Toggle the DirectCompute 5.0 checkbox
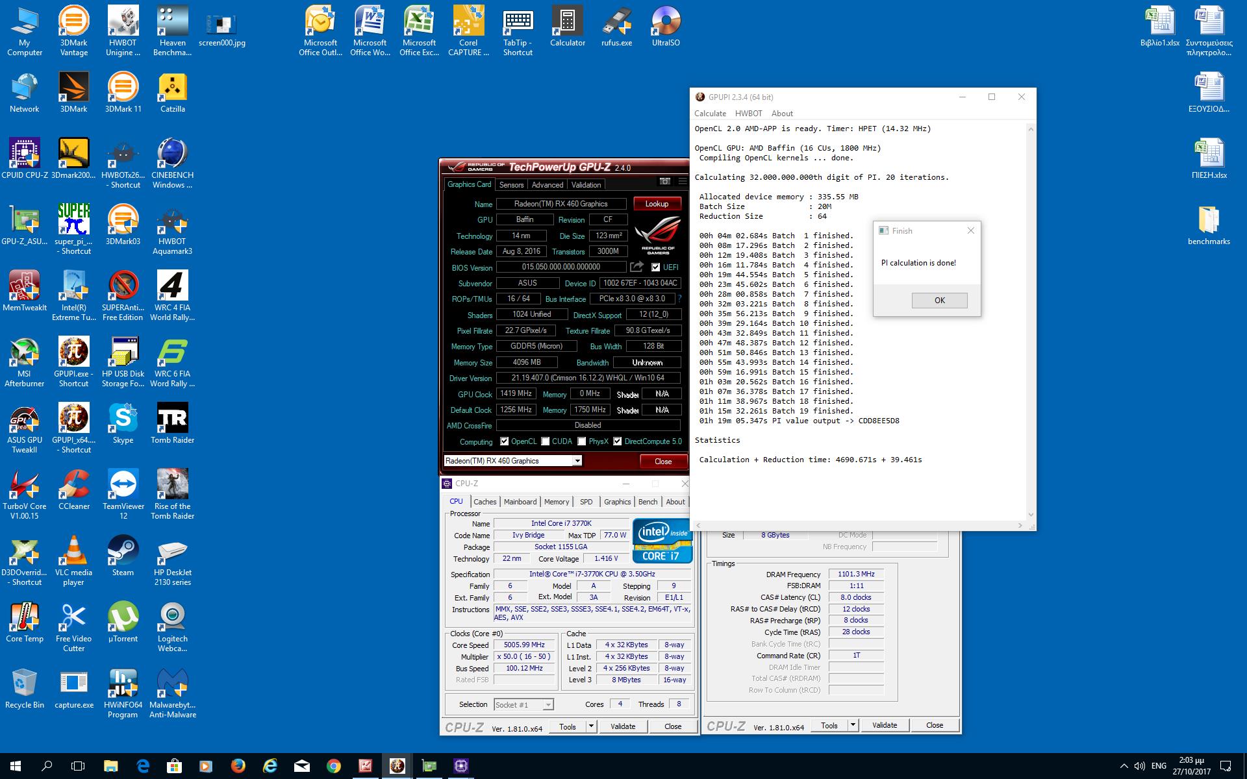Image resolution: width=1247 pixels, height=779 pixels. (617, 441)
